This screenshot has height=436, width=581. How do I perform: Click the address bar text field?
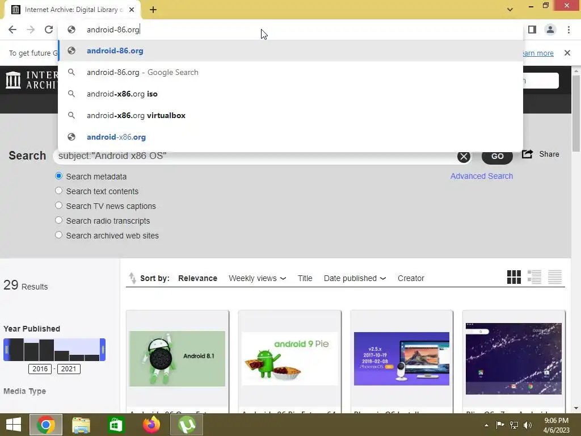(x=290, y=30)
